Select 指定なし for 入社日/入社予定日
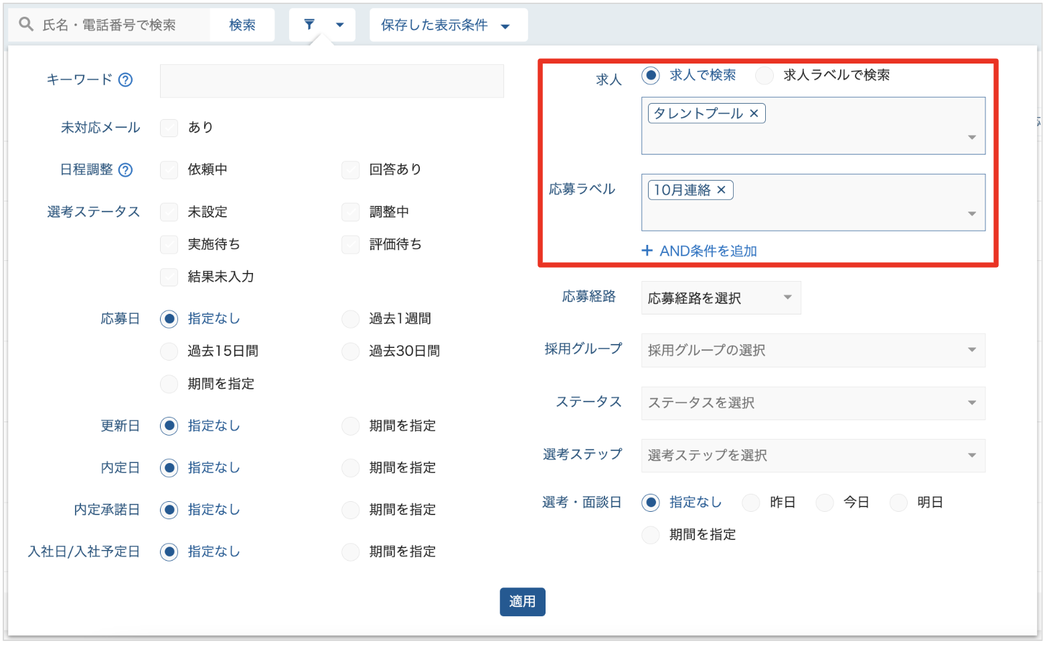The height and width of the screenshot is (645, 1047). click(x=169, y=552)
